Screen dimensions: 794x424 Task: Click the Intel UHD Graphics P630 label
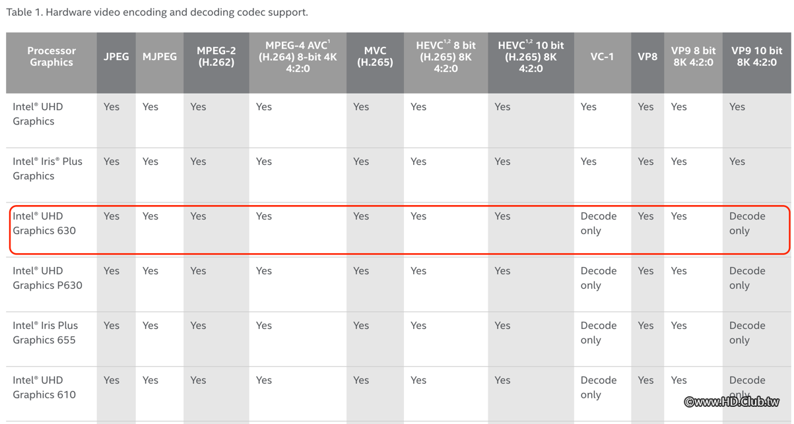pyautogui.click(x=48, y=278)
